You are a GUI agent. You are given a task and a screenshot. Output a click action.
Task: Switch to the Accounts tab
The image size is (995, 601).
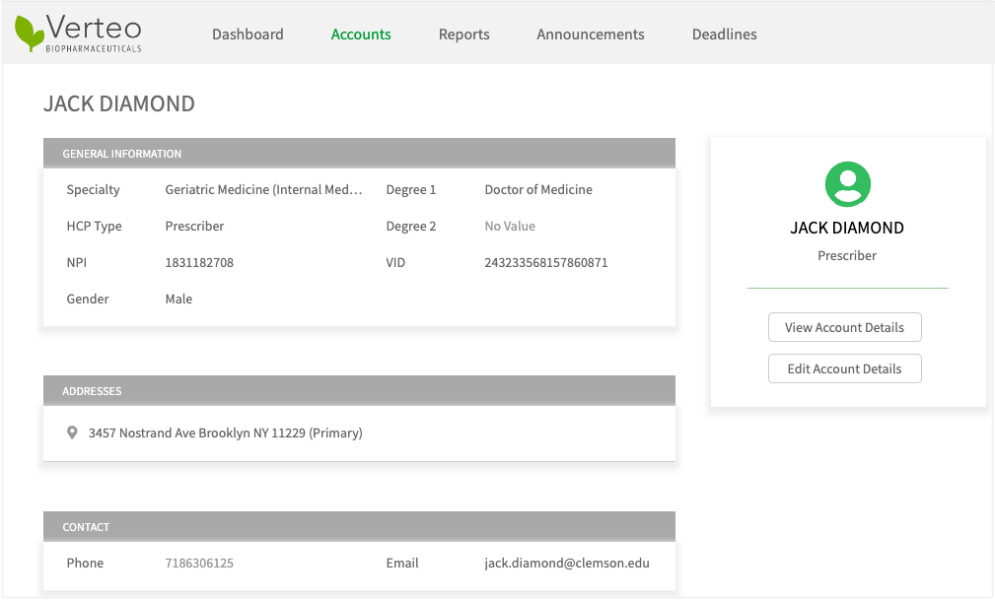point(361,34)
